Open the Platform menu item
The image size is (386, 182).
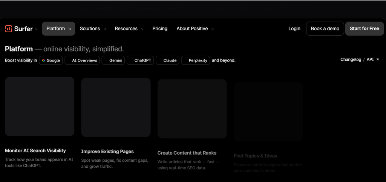[58, 29]
